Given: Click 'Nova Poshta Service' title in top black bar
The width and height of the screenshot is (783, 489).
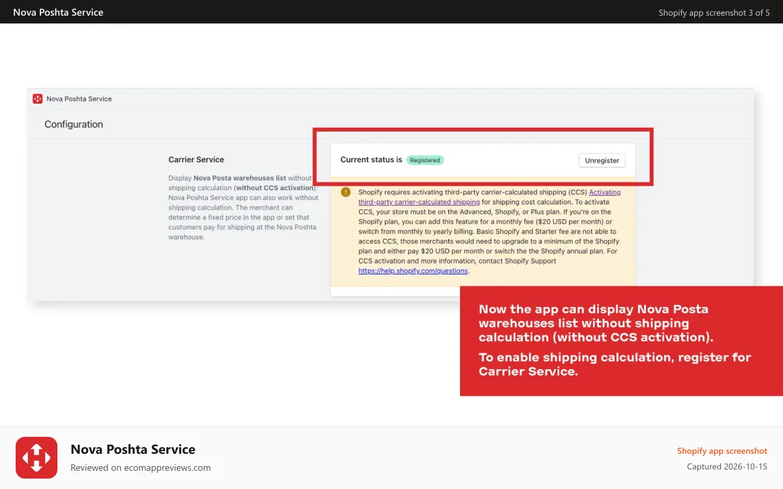Looking at the screenshot, I should 58,12.
